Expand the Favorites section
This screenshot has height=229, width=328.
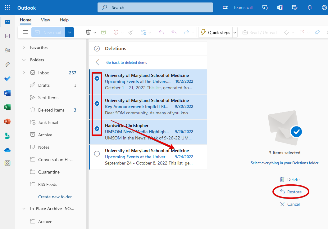(24, 47)
